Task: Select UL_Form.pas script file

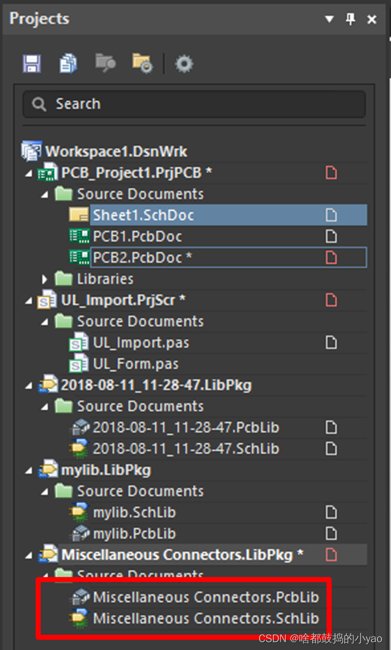Action: [136, 364]
